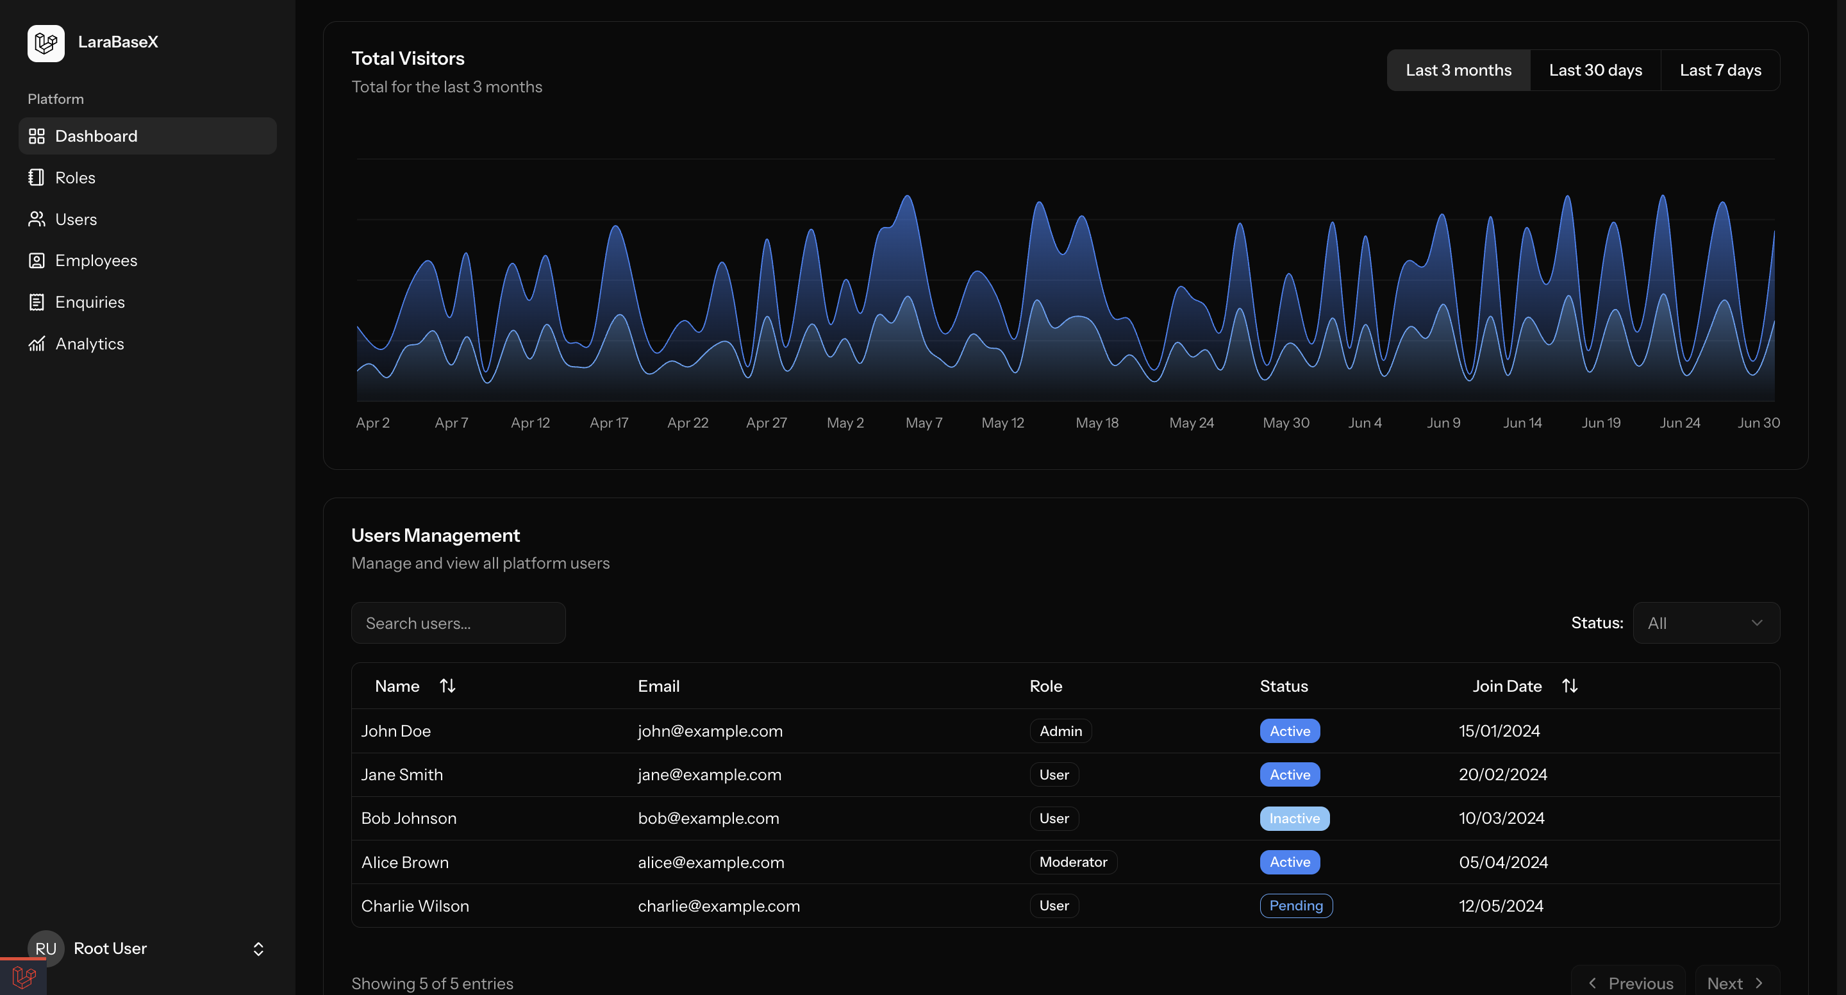The height and width of the screenshot is (995, 1846).
Task: Click the Employees badge icon
Action: point(37,260)
